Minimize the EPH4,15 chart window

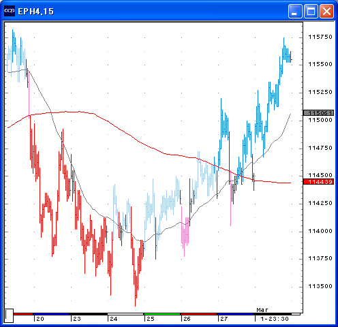coord(295,11)
